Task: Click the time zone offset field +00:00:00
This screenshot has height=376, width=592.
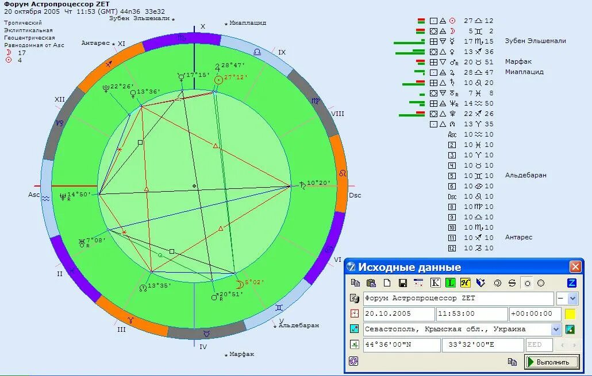Action: tap(535, 314)
